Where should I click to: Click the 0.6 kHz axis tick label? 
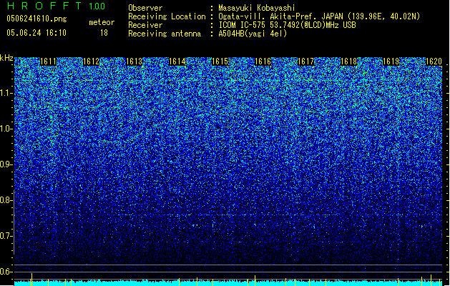coord(6,272)
